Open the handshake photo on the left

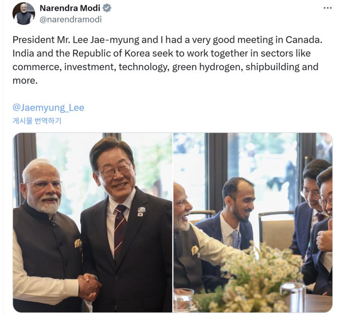click(x=93, y=222)
